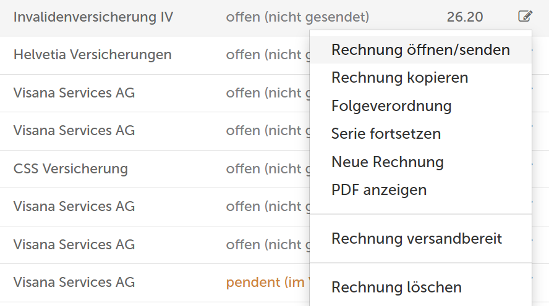Select Neue Rechnung from the dropdown

click(420, 162)
